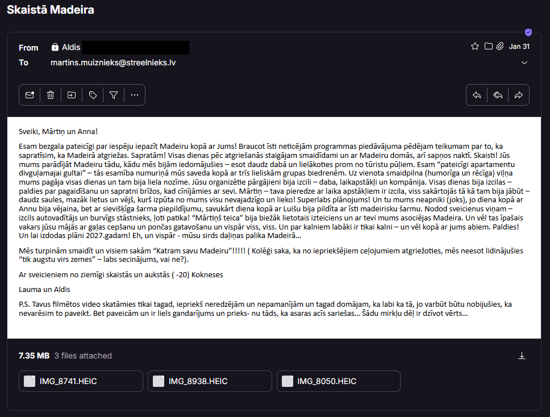Download all attachments
This screenshot has height=417, width=550.
tap(522, 356)
